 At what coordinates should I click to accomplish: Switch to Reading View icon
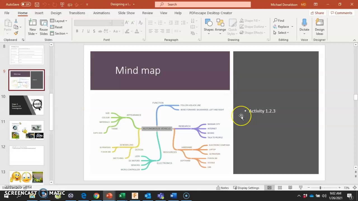290,188
